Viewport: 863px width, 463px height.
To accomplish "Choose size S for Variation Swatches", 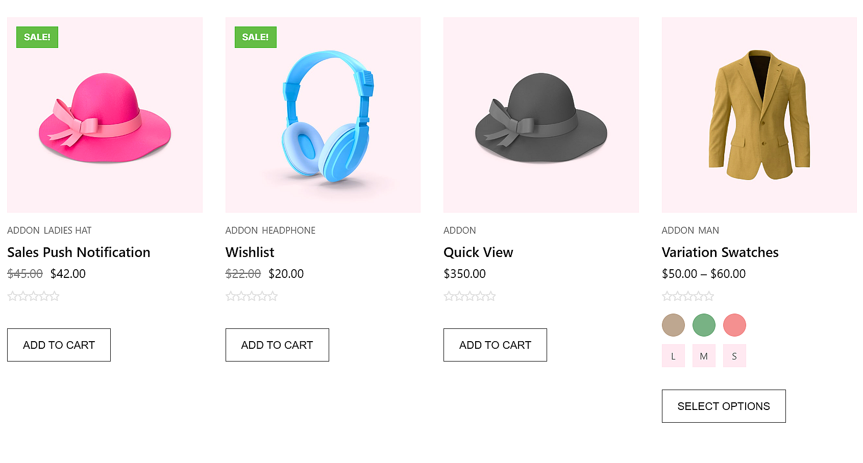I will tap(734, 355).
